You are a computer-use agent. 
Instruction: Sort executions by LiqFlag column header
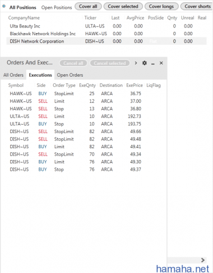click(x=154, y=85)
